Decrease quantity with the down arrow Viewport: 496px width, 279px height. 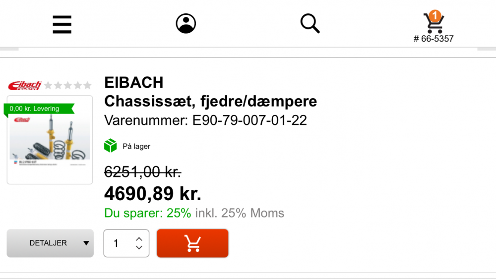(x=139, y=247)
